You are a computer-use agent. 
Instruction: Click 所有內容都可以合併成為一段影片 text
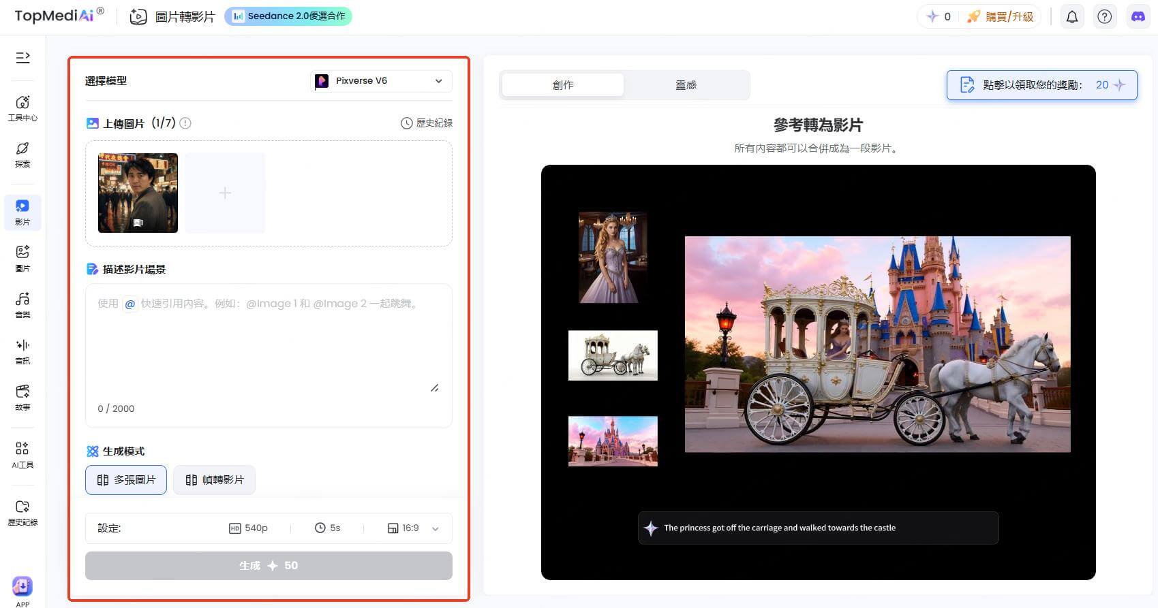(818, 148)
